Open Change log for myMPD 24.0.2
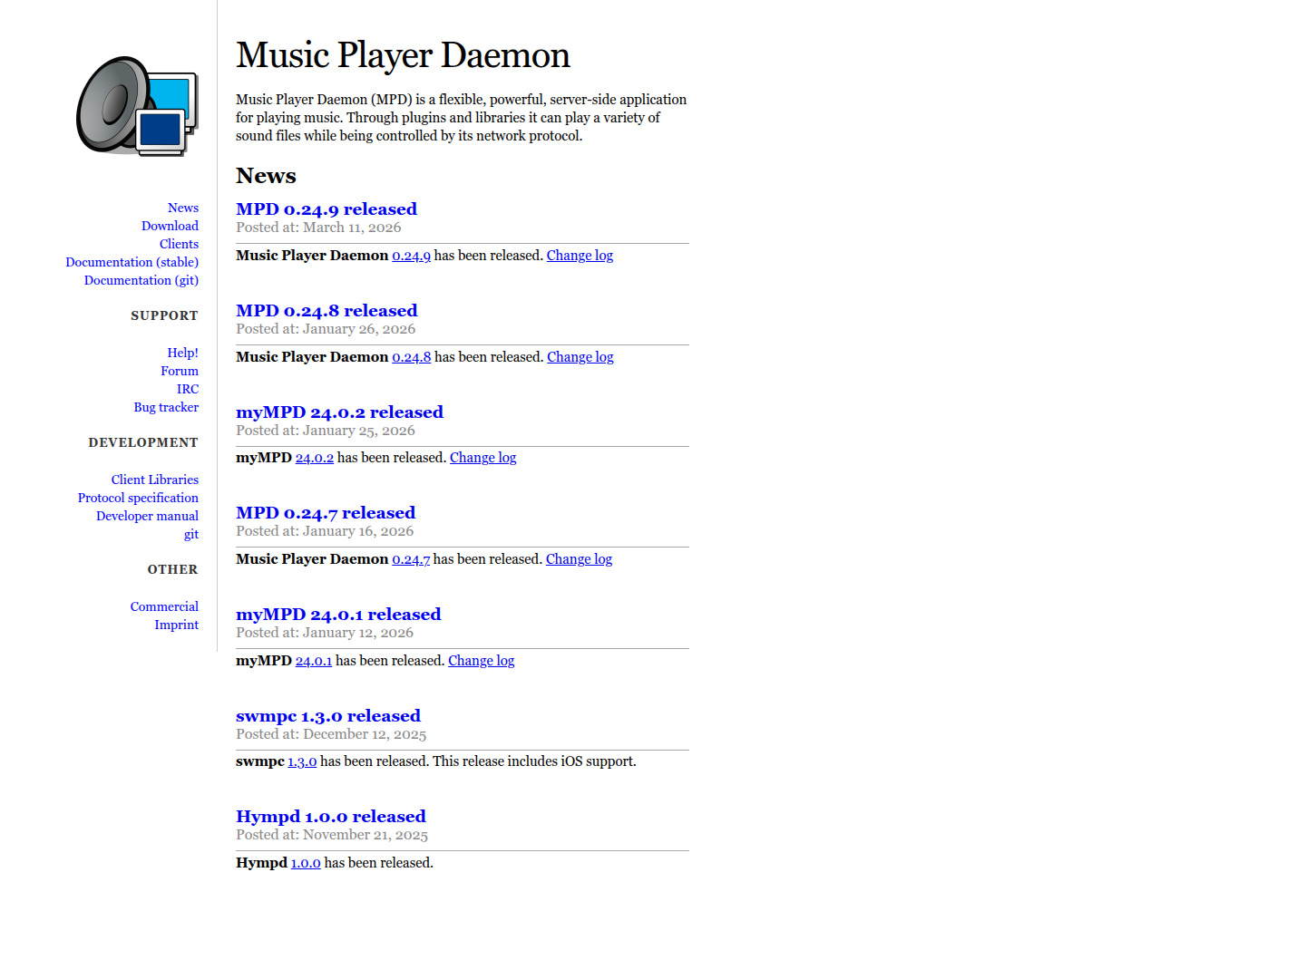Image resolution: width=1306 pixels, height=979 pixels. point(483,458)
